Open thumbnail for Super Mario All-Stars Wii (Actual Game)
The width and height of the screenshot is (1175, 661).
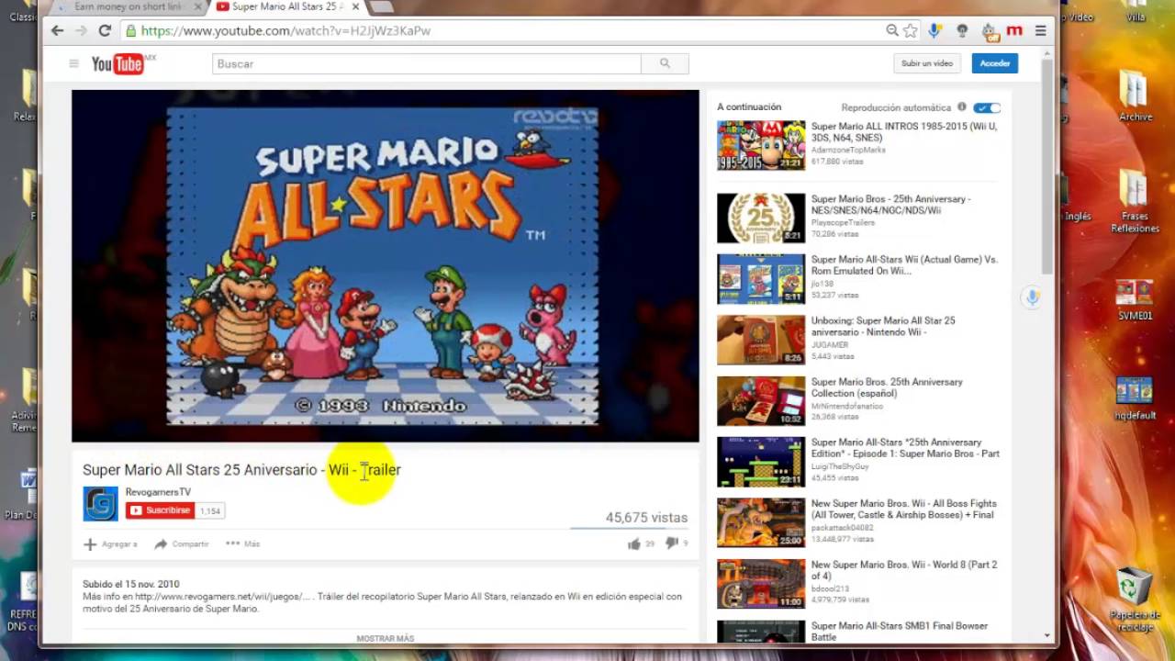(x=761, y=279)
